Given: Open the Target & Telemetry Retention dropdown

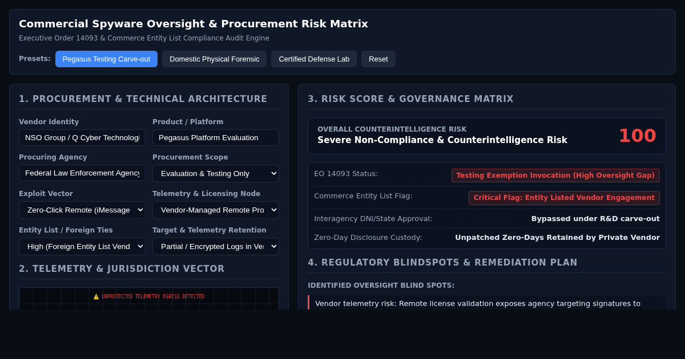Looking at the screenshot, I should 216,246.
